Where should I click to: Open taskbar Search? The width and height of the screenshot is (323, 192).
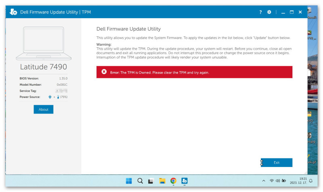(140, 181)
